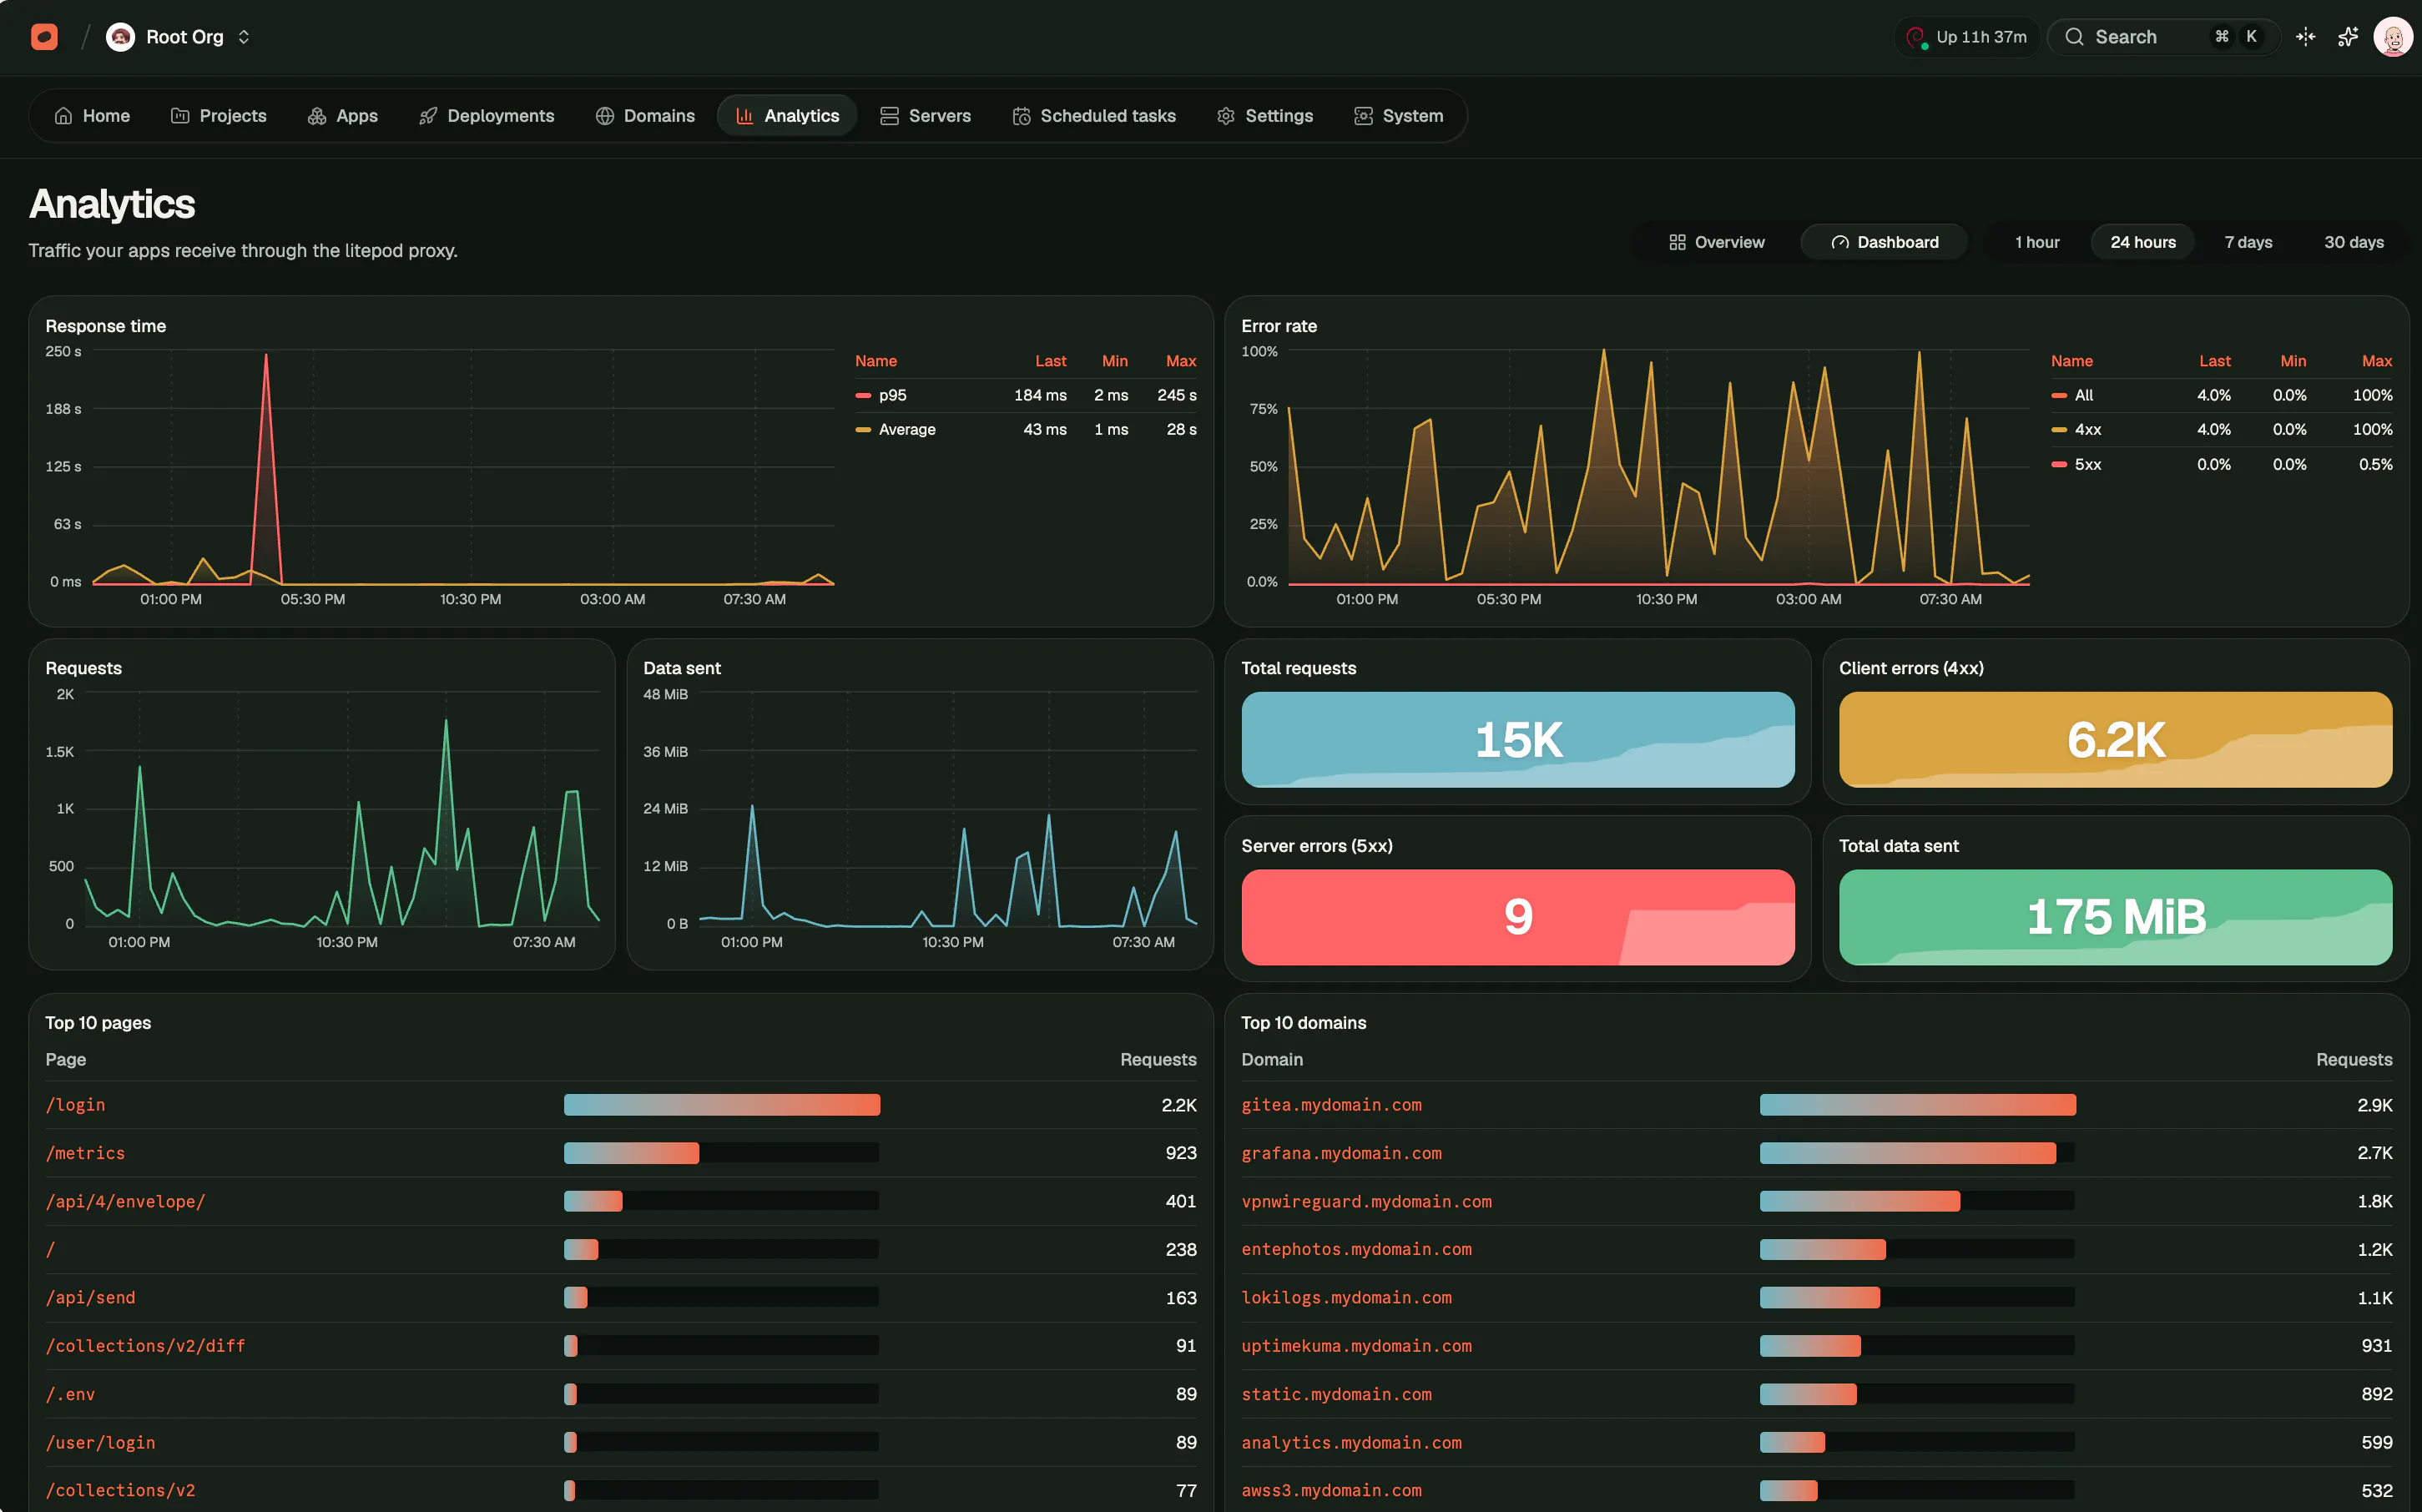Image resolution: width=2422 pixels, height=1512 pixels.
Task: Click the Last column header in Error rate
Action: 2214,361
